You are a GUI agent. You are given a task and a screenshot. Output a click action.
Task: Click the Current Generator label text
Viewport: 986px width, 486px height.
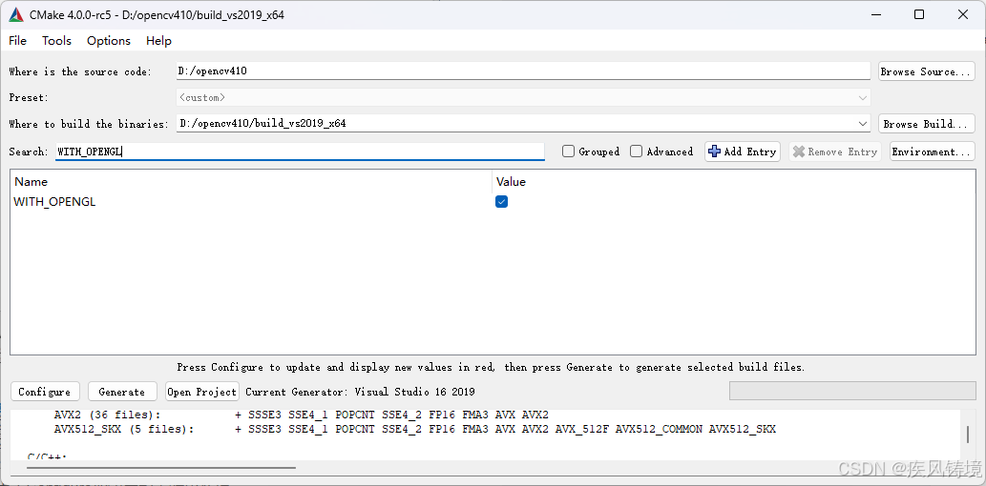360,392
